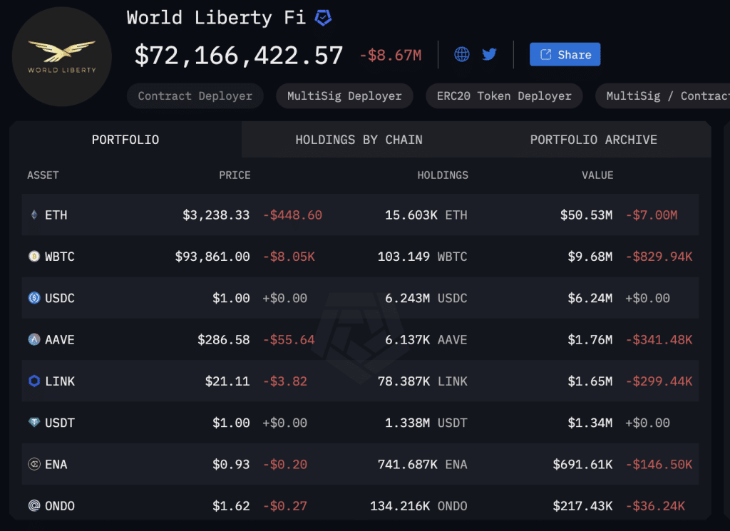This screenshot has width=730, height=531.
Task: Select the WBTC coin icon
Action: pos(34,256)
